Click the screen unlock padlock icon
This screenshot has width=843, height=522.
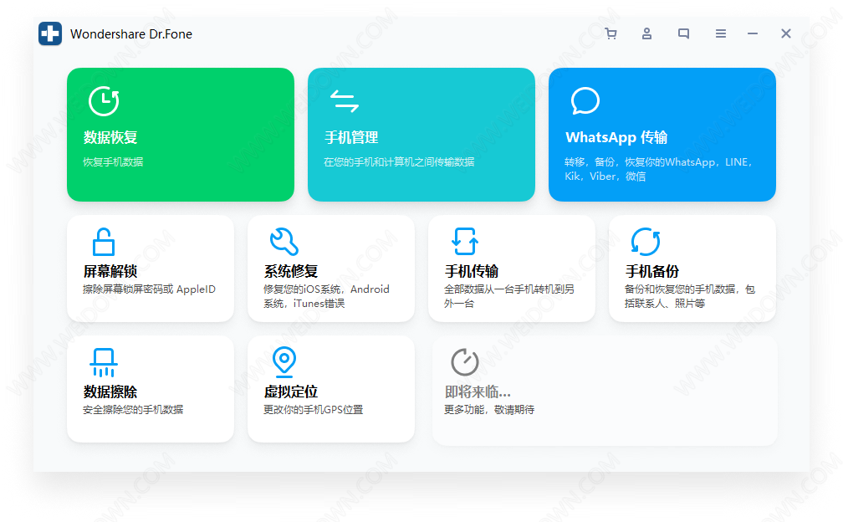click(103, 242)
